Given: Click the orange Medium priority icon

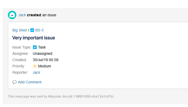Looking at the screenshot, I should point(35,66).
